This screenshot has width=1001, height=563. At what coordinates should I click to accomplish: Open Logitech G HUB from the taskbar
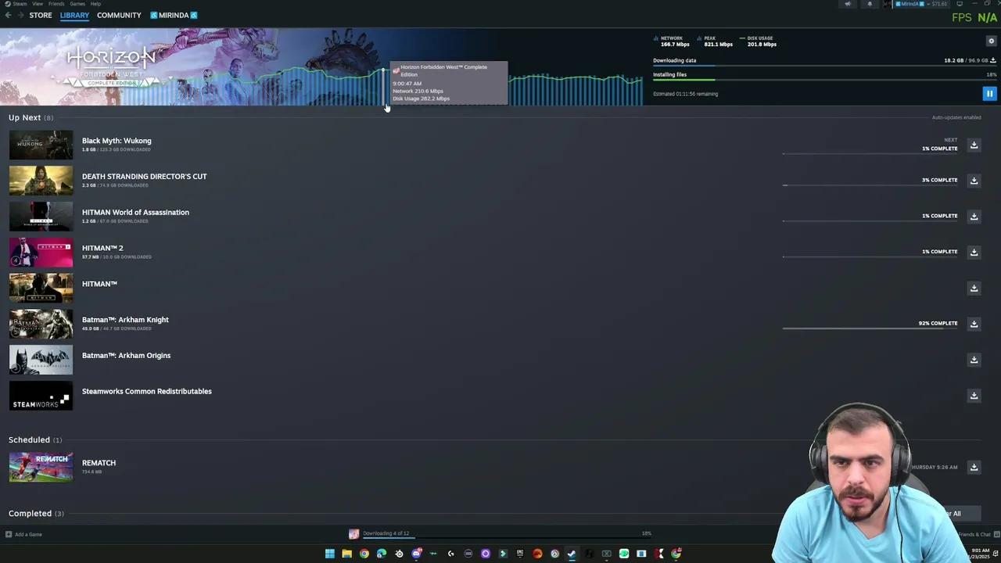point(451,554)
